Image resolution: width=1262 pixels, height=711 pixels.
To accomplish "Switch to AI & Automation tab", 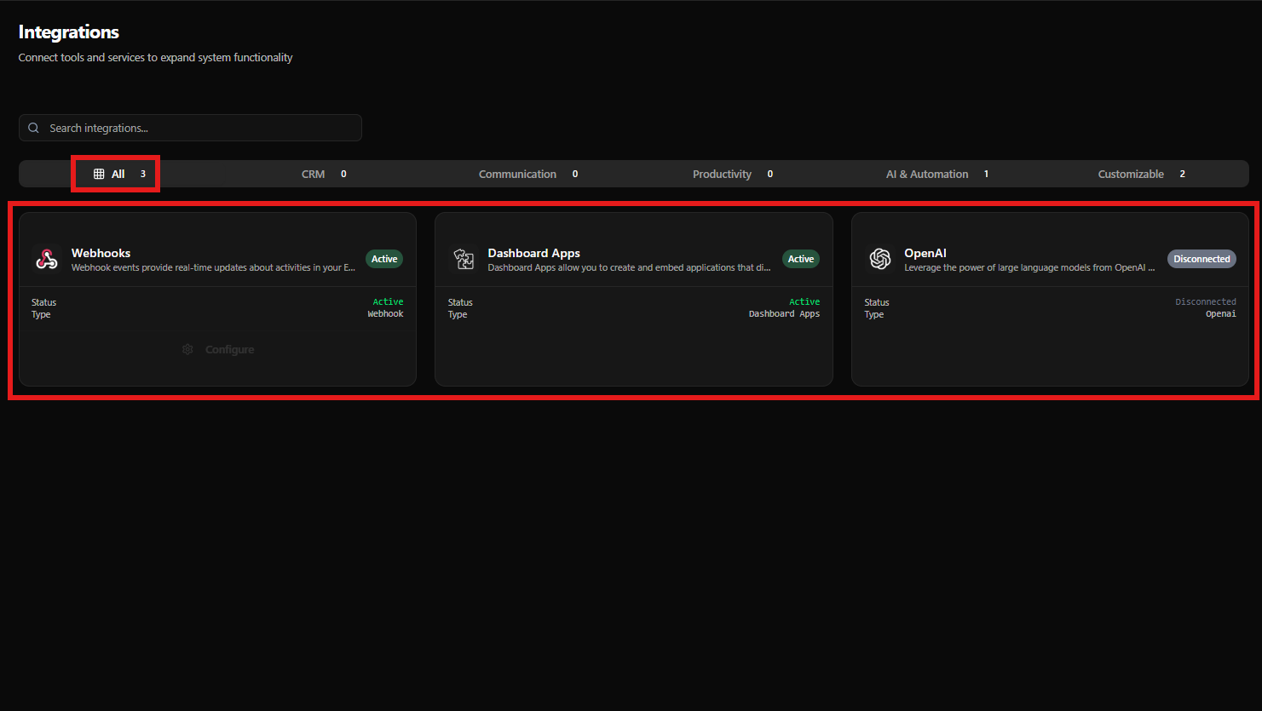I will [937, 174].
